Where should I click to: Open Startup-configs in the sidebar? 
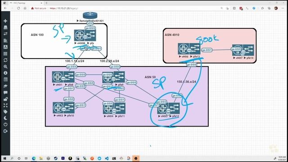(x=5, y=40)
